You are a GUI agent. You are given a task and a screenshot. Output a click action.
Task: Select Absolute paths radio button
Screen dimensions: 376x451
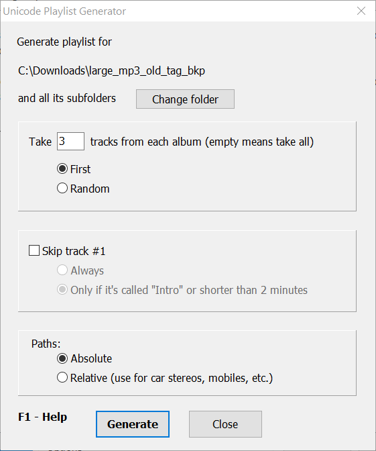(x=84, y=358)
